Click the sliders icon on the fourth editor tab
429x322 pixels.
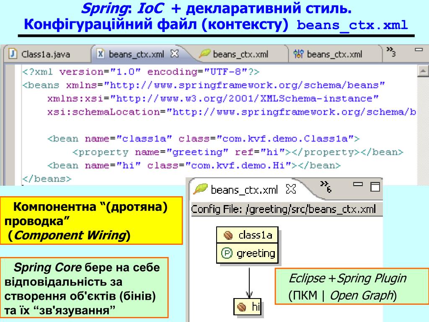tap(298, 54)
